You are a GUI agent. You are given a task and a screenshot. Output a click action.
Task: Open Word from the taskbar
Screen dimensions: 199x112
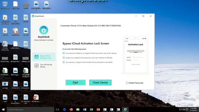pyautogui.click(x=85, y=110)
